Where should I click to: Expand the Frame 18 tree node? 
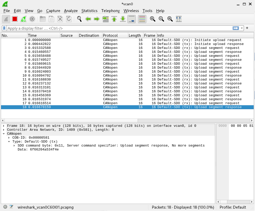[x=4, y=126]
